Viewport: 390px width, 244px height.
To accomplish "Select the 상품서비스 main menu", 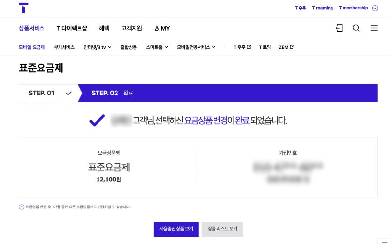I will click(x=32, y=28).
